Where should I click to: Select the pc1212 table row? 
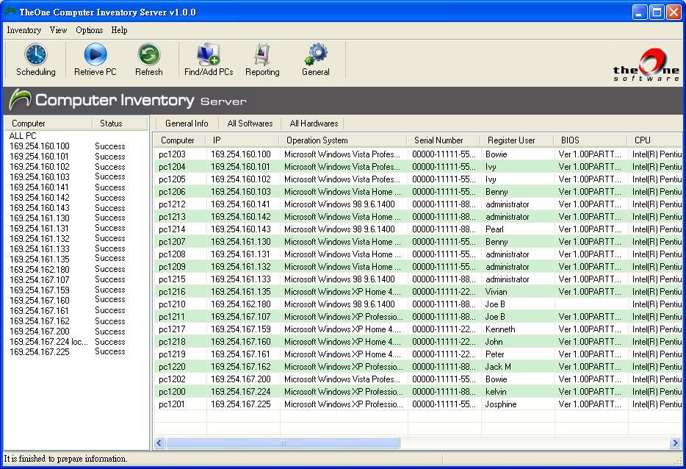tap(419, 204)
